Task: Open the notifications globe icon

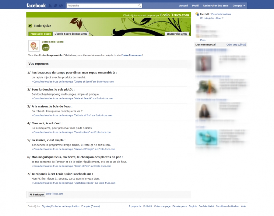Action: pos(61,5)
